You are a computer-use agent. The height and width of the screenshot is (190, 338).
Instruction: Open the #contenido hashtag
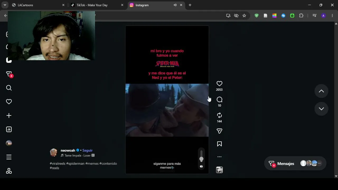point(108,164)
